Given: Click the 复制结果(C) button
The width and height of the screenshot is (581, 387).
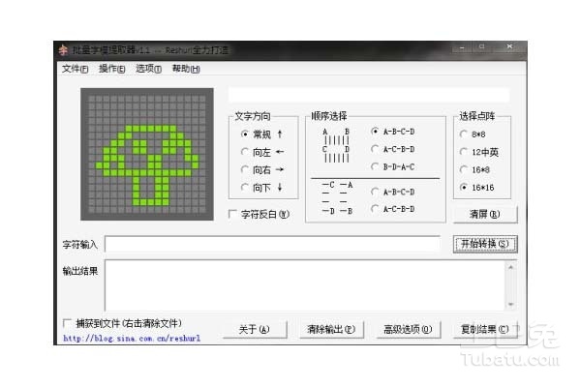Looking at the screenshot, I should click(x=485, y=329).
